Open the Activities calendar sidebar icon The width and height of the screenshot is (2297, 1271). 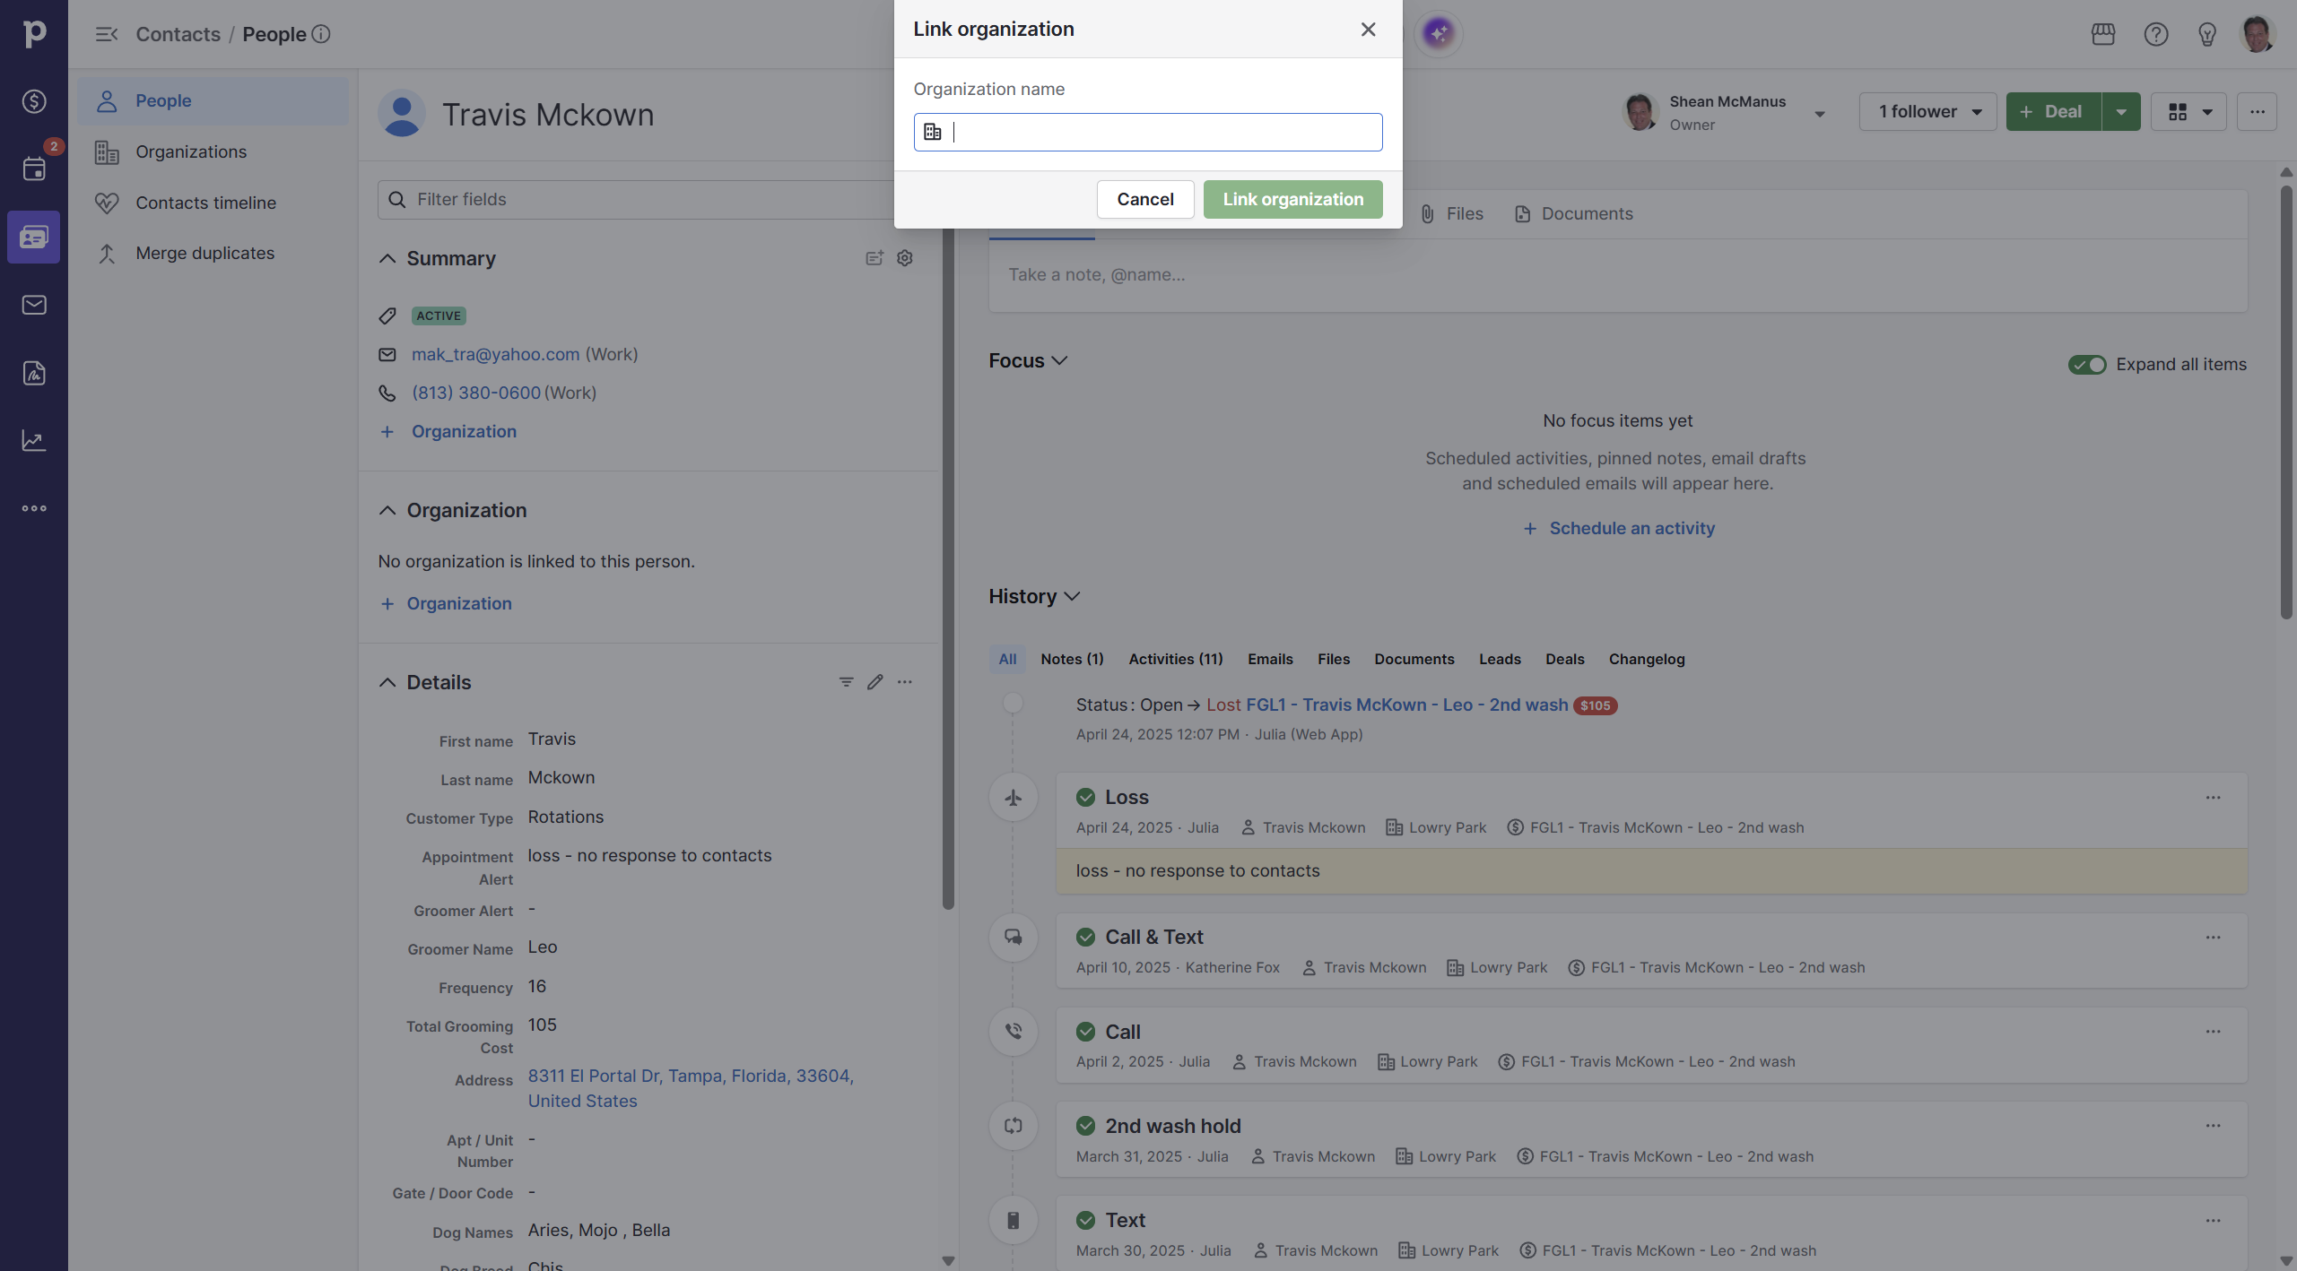[34, 169]
